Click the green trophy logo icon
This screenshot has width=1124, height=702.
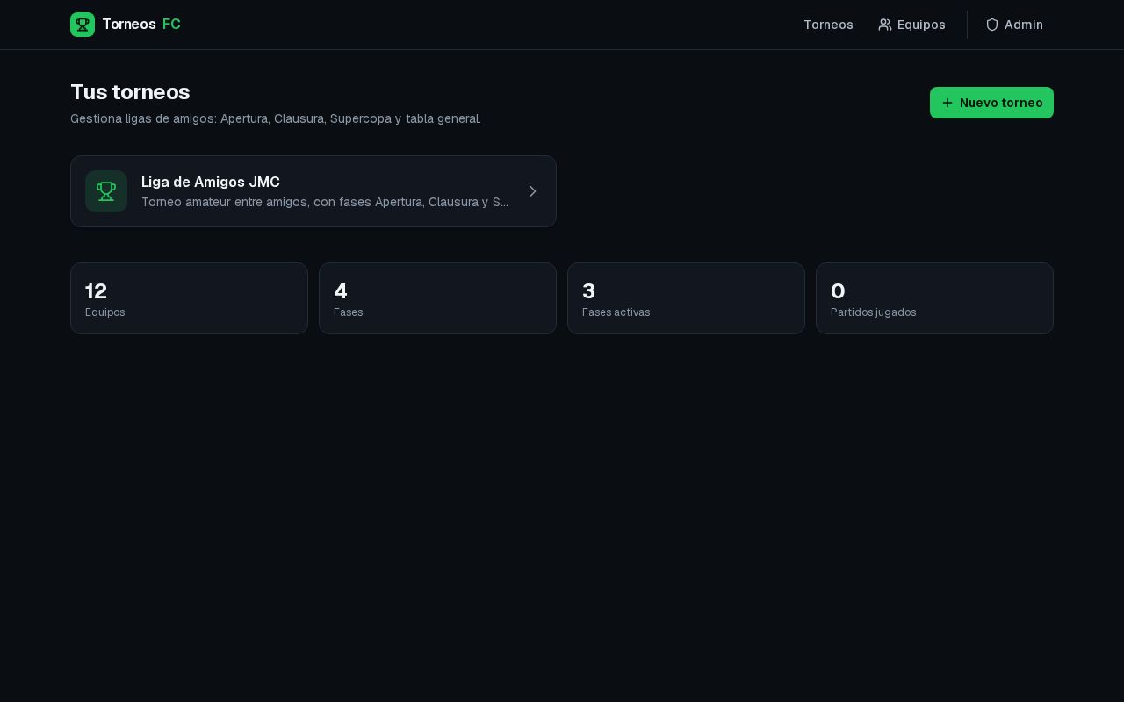pyautogui.click(x=83, y=25)
